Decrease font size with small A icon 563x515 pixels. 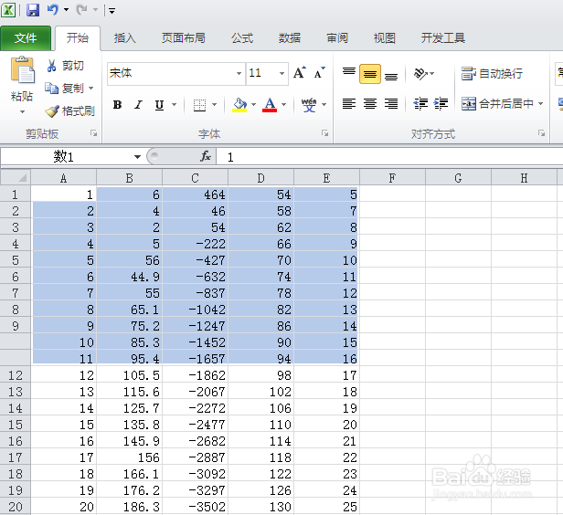(x=319, y=73)
